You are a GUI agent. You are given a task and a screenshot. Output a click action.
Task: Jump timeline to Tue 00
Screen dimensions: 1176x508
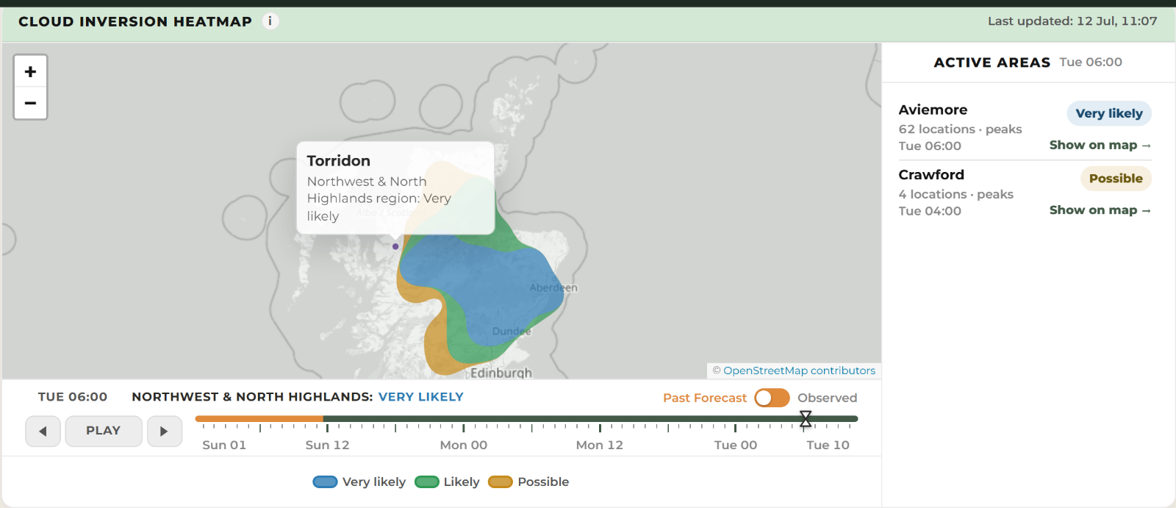[x=736, y=445]
